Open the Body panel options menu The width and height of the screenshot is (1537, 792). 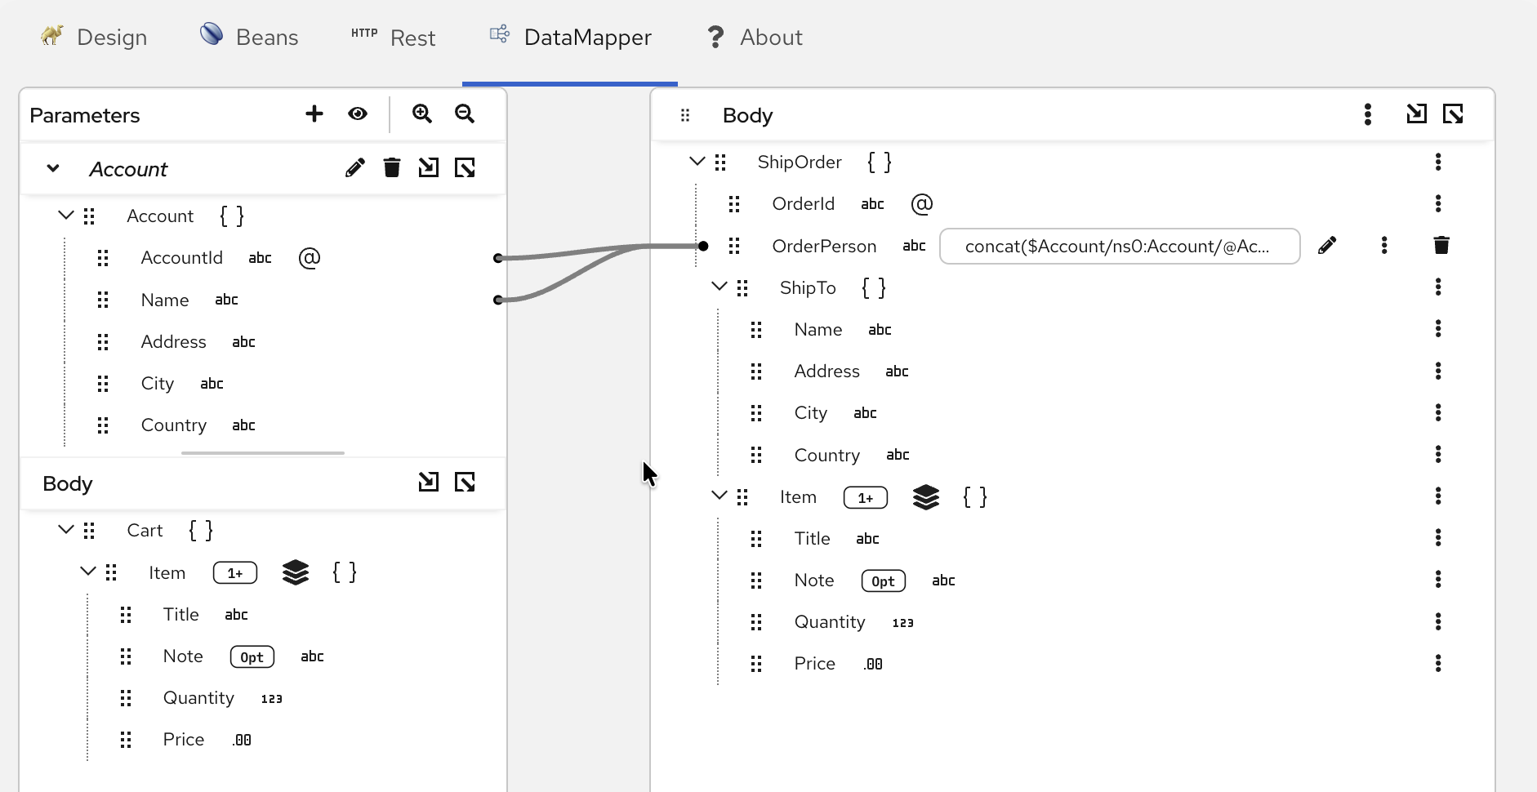pos(1367,114)
